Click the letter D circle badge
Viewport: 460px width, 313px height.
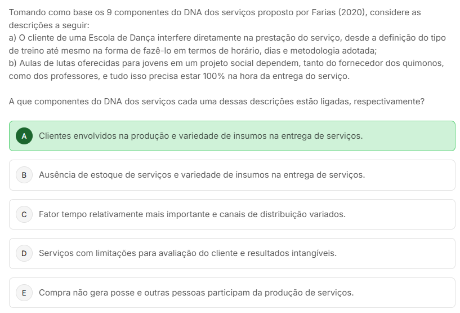click(x=24, y=253)
